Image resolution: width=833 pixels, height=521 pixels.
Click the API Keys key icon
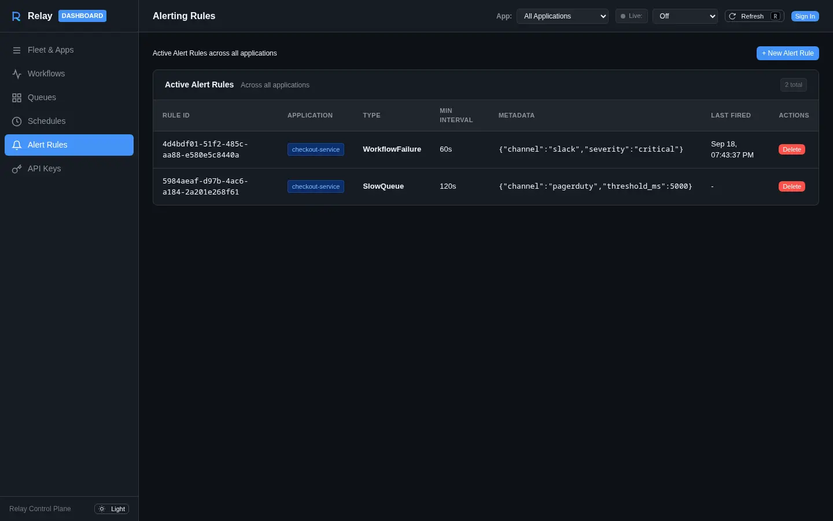(x=17, y=169)
